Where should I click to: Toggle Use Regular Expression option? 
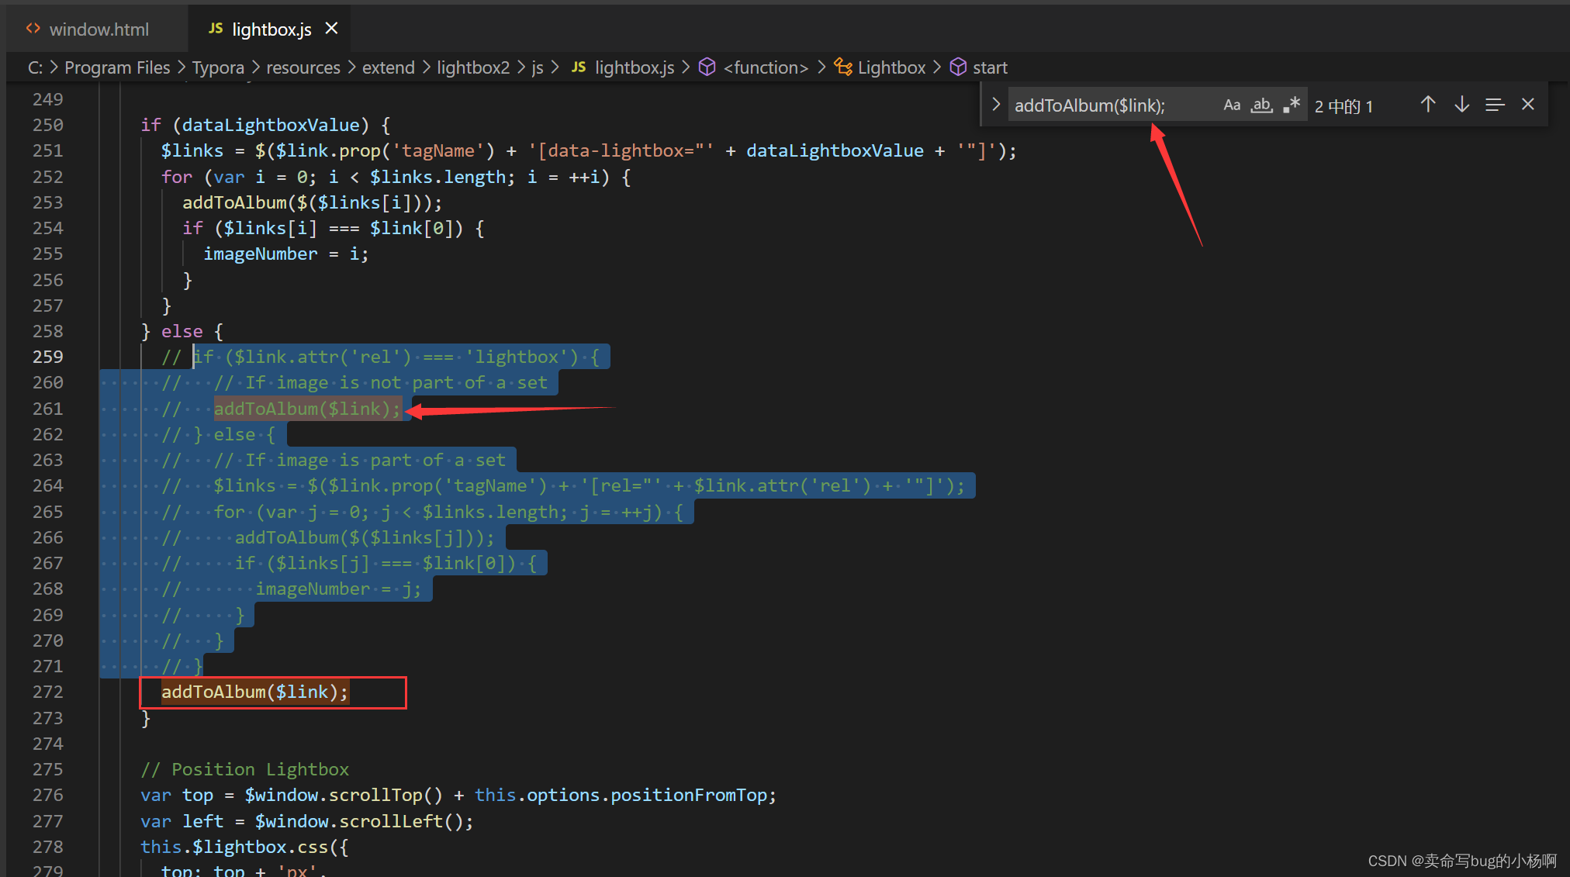click(1292, 105)
